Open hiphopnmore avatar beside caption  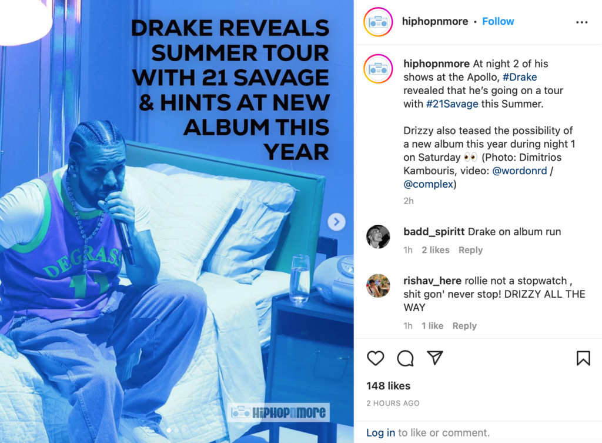pyautogui.click(x=378, y=69)
